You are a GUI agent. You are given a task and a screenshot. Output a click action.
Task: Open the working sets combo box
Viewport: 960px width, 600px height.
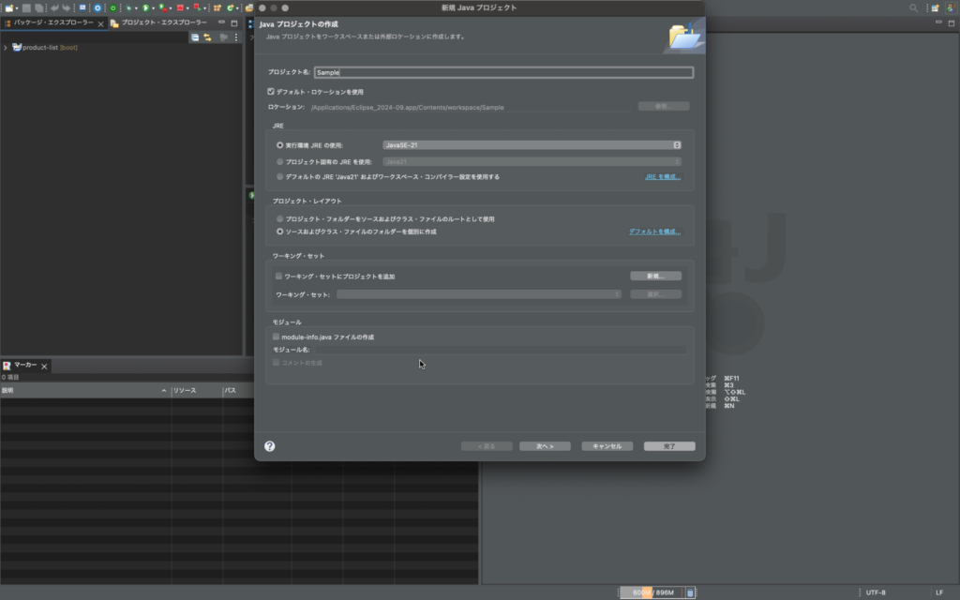pos(479,294)
